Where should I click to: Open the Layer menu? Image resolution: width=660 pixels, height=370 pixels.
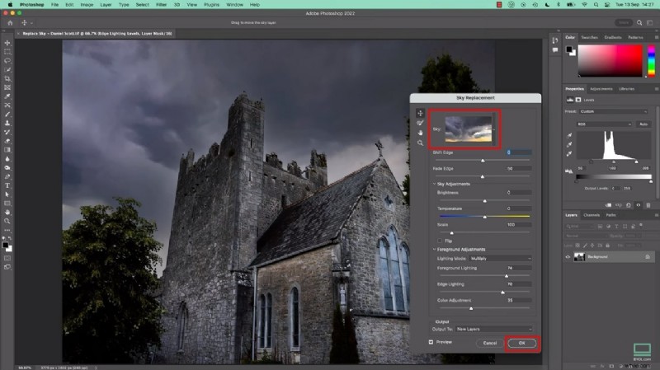[x=106, y=5]
